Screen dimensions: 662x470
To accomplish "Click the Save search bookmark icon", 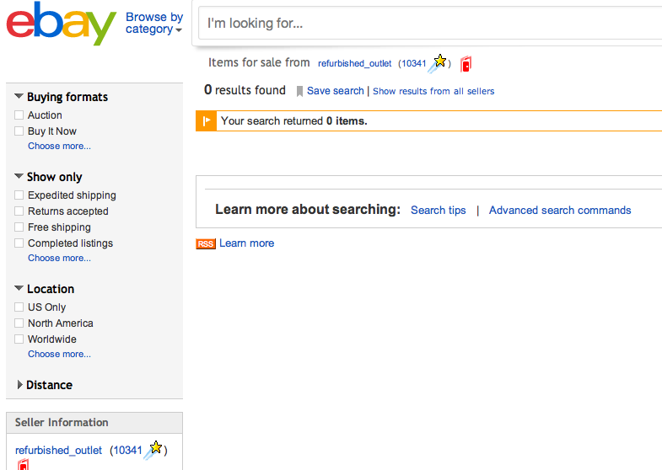I will click(299, 91).
